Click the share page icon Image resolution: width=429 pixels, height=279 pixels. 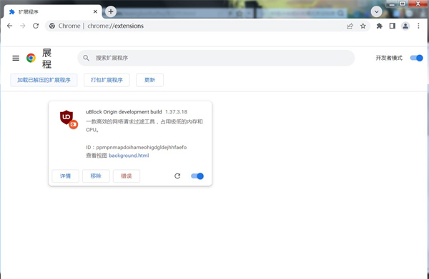(350, 26)
